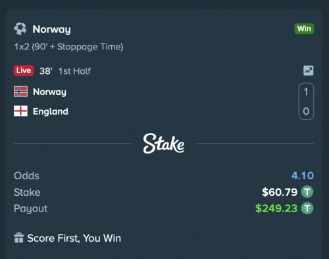Click the gift box promotion icon
The width and height of the screenshot is (329, 259).
[x=18, y=238]
